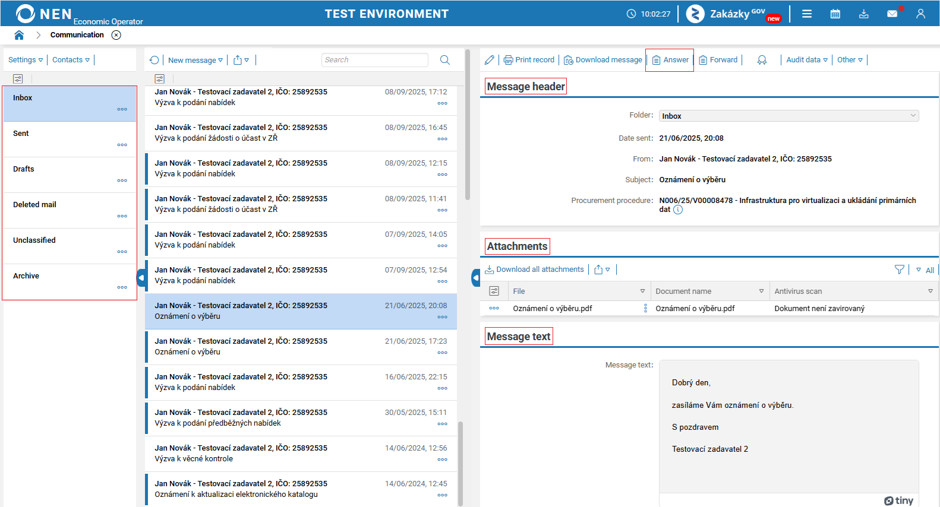Open Výzva k podání předběžných nabídek message
The width and height of the screenshot is (940, 507).
pos(301,419)
